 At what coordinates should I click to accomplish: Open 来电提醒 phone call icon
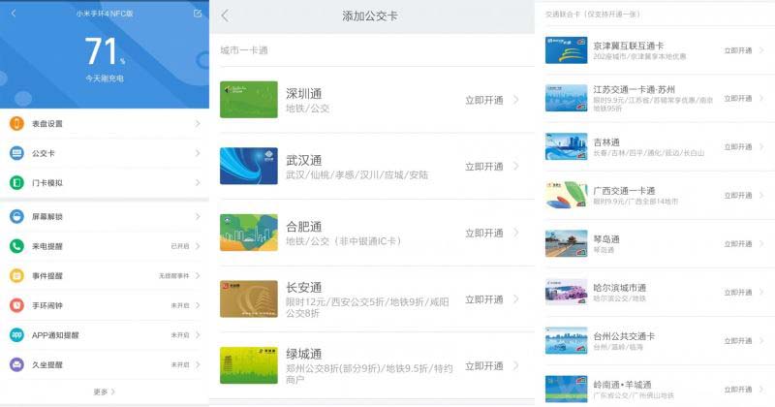pos(16,246)
